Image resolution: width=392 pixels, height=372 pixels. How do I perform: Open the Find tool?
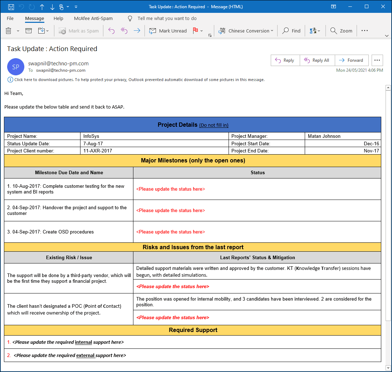(x=291, y=31)
